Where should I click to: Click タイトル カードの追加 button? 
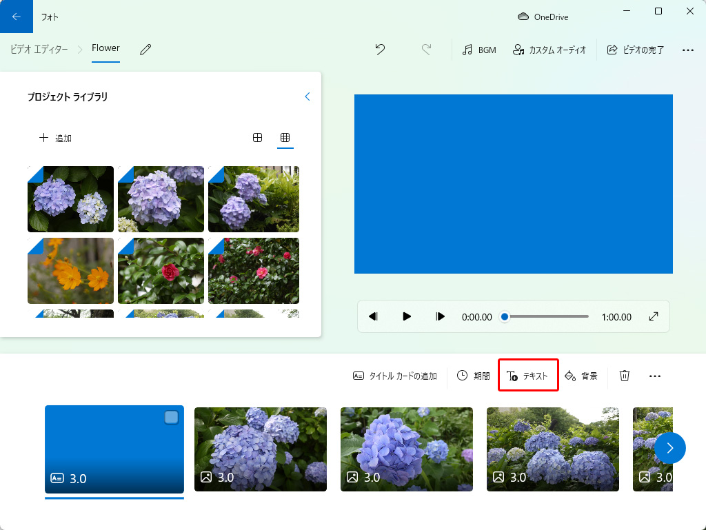[395, 376]
